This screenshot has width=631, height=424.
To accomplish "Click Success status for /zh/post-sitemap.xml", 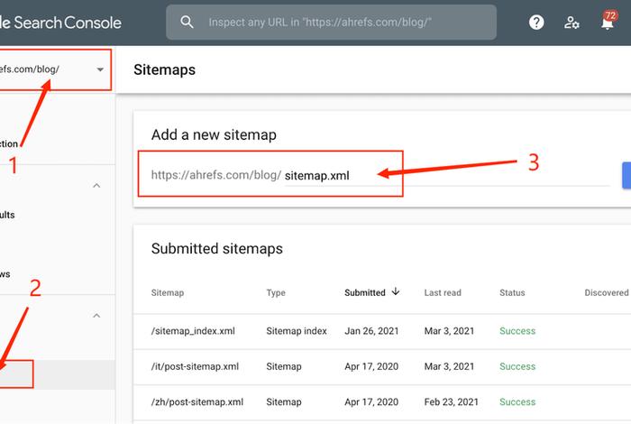I will coord(517,401).
